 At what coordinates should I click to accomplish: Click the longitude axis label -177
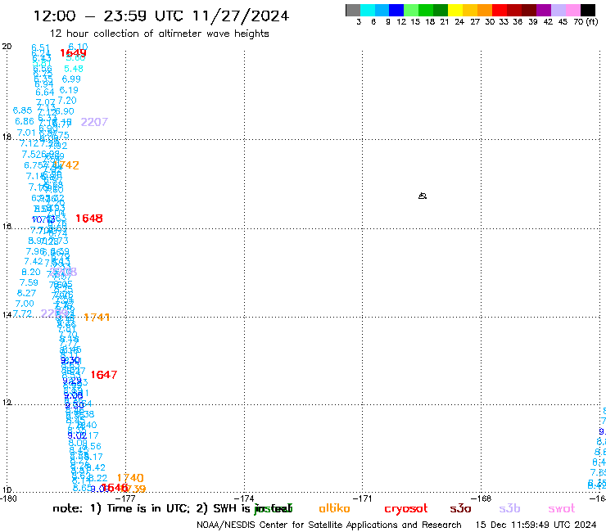126,498
